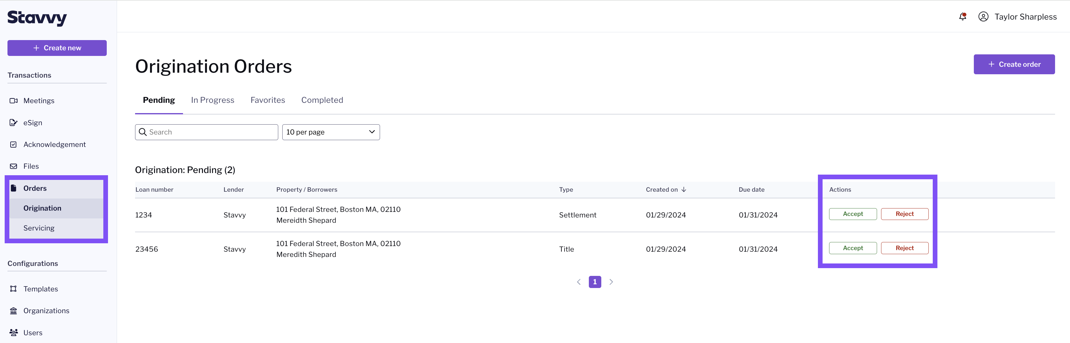Screen dimensions: 1070x343
Task: Accept loan 23456 order
Action: point(853,248)
